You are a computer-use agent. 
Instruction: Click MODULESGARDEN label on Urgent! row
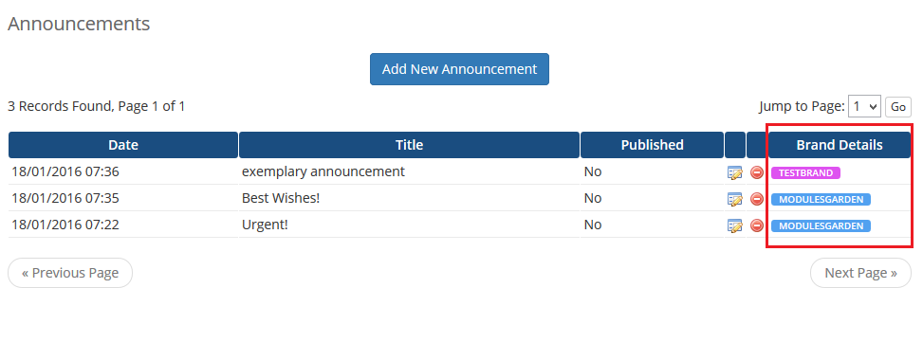click(x=821, y=225)
